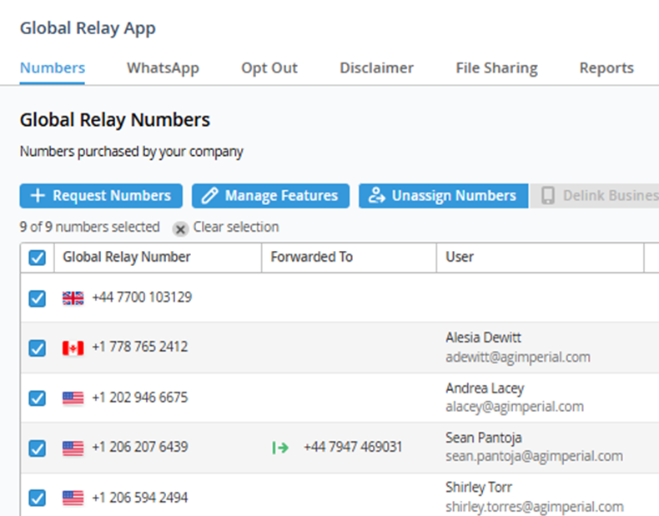Viewport: 659px width, 516px height.
Task: Click the green forwarding arrow icon
Action: [280, 448]
